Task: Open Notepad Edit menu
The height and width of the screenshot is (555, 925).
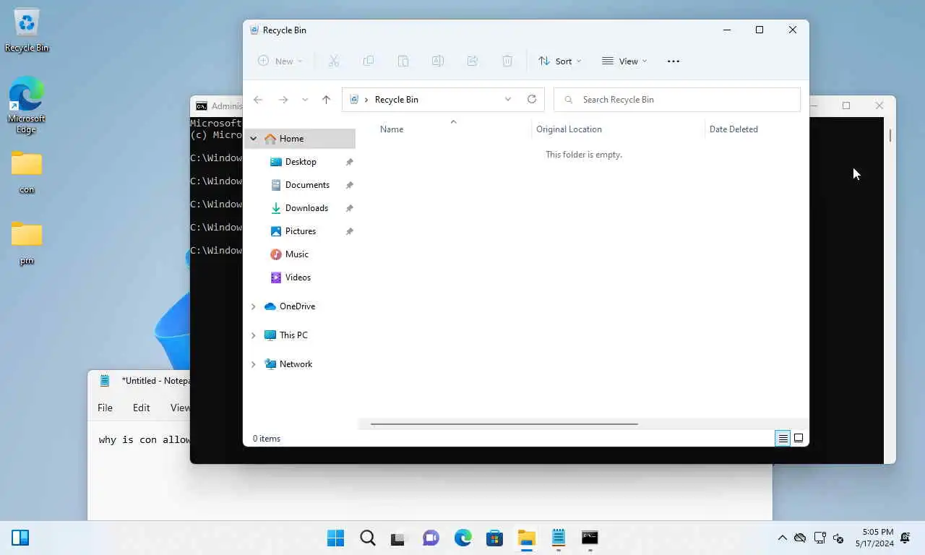Action: (x=141, y=408)
